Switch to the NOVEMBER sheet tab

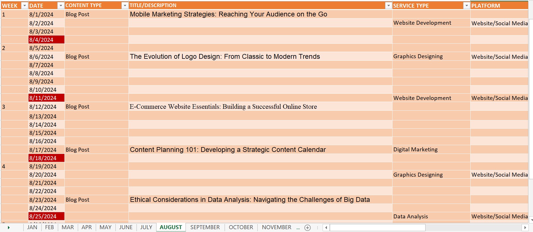276,227
